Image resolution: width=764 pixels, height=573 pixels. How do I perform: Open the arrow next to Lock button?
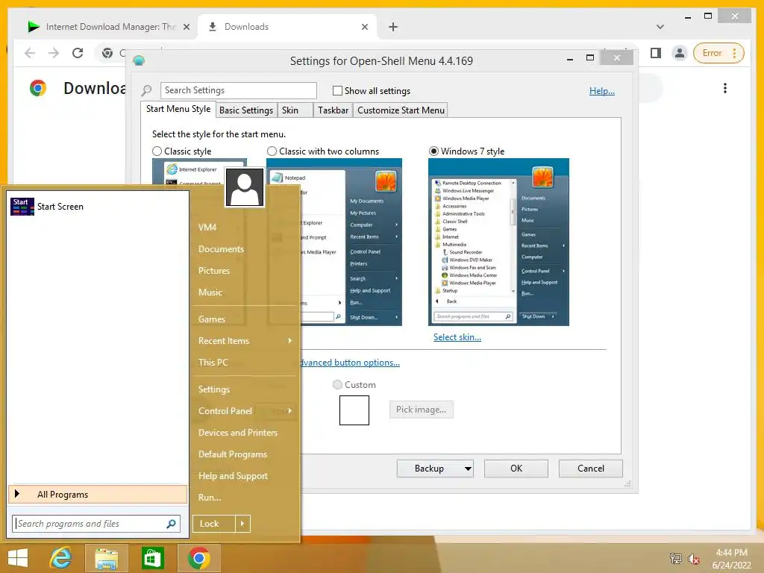point(242,524)
